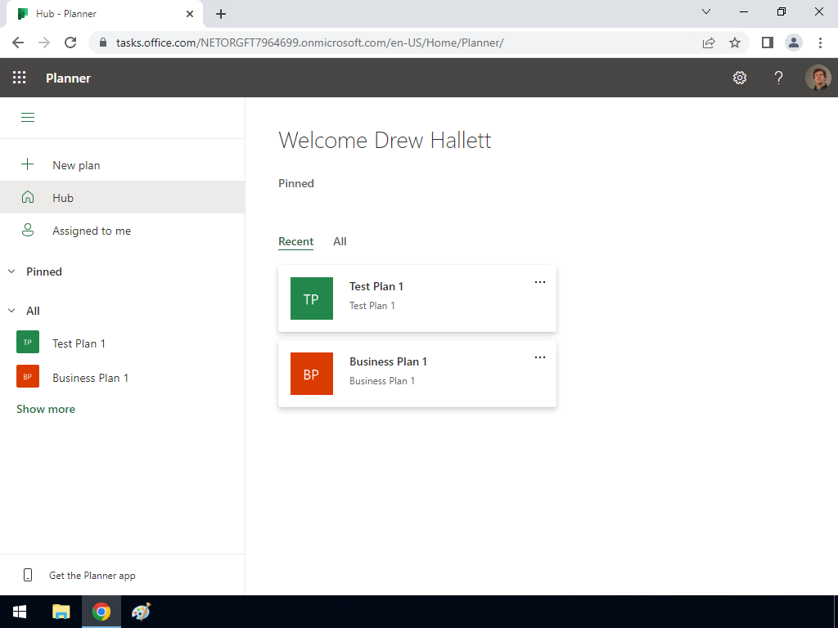
Task: Collapse the All section chevron
Action: coord(11,311)
